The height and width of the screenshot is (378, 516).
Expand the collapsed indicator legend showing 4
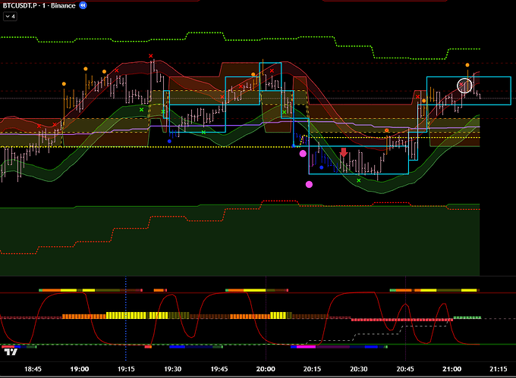pos(11,17)
